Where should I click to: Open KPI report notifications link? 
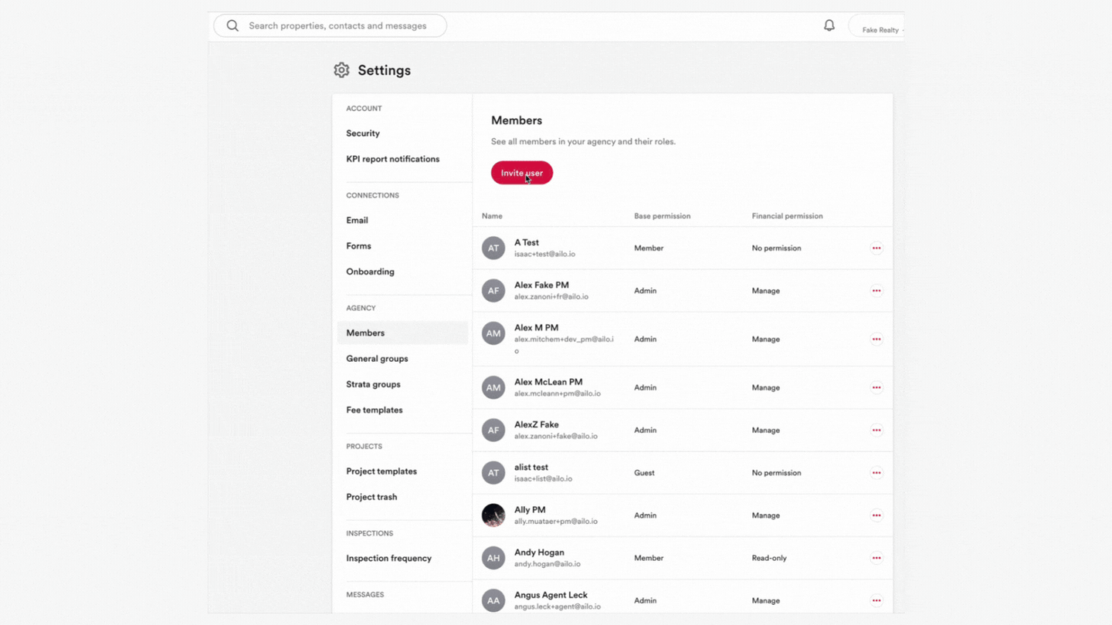click(x=393, y=159)
